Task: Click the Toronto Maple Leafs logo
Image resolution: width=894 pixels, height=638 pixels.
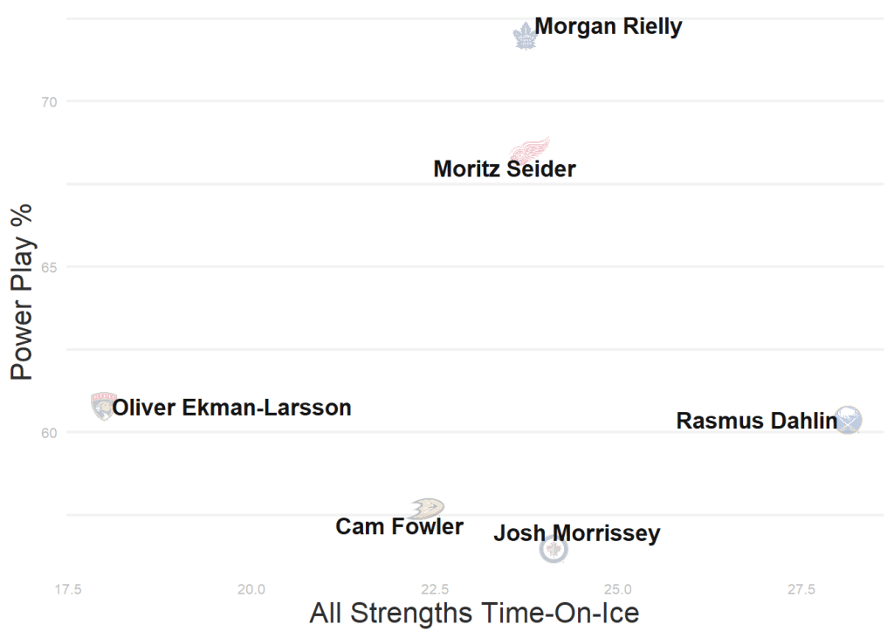Action: coord(525,37)
